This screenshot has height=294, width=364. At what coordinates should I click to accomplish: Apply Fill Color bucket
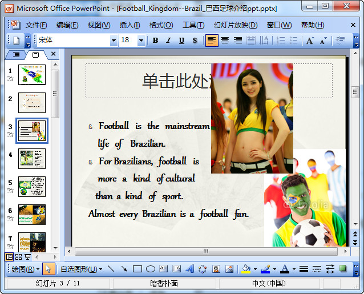point(246,269)
